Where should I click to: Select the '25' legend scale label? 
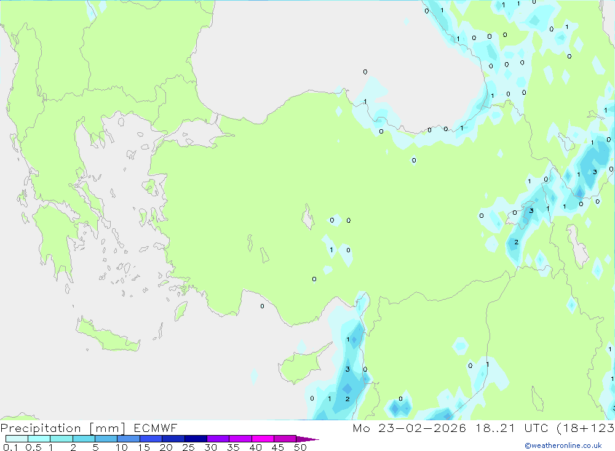click(189, 447)
